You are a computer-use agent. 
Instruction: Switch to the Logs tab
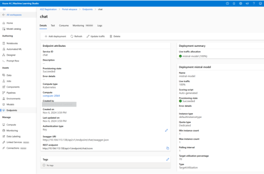(100, 26)
